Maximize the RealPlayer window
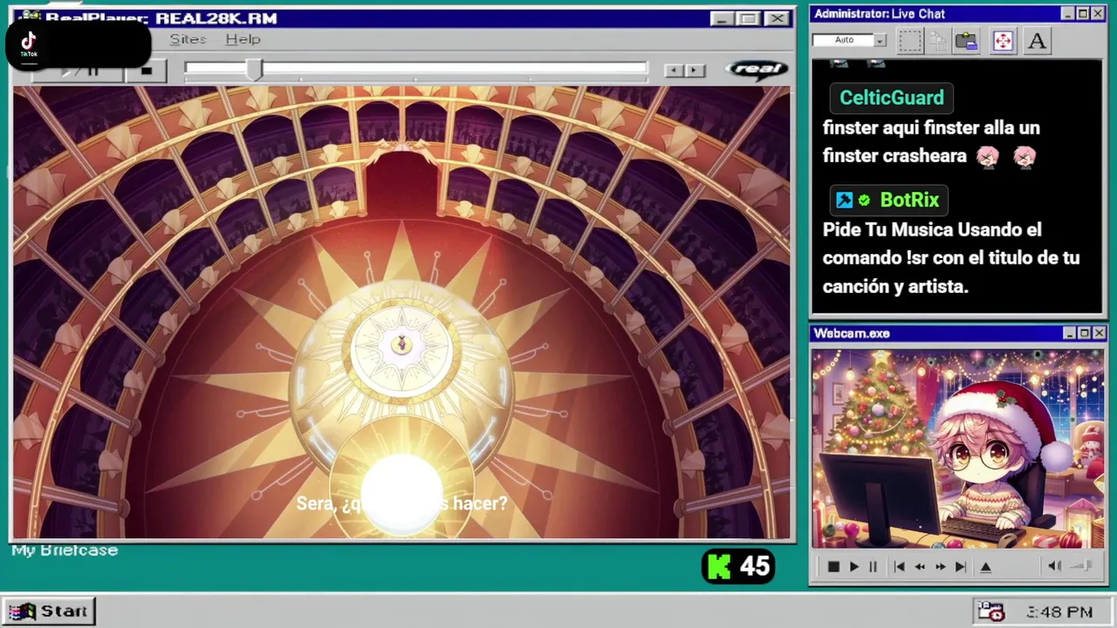 pos(748,18)
